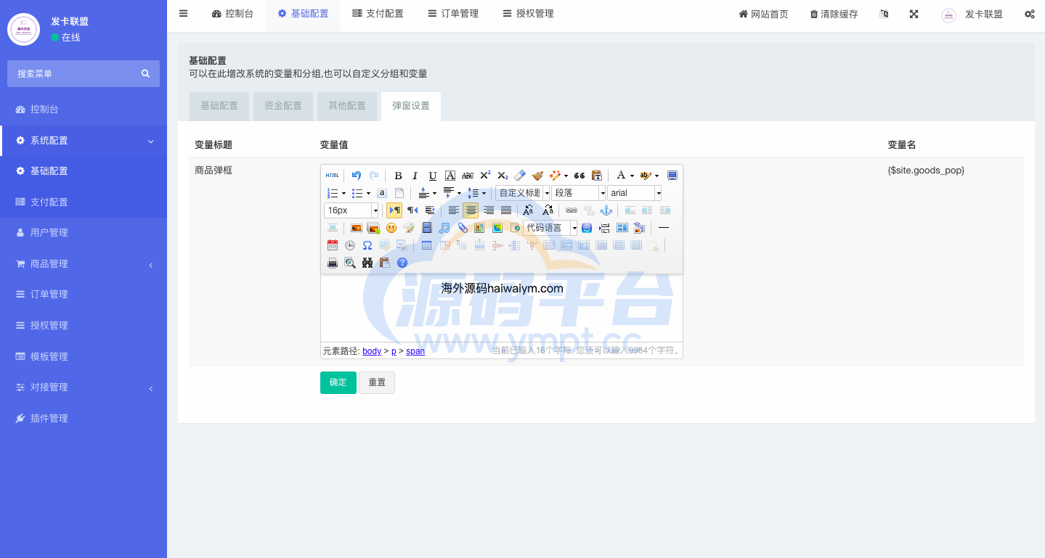Expand the 对接管理 sidebar menu
Screen dimensions: 1045x558
coord(84,387)
